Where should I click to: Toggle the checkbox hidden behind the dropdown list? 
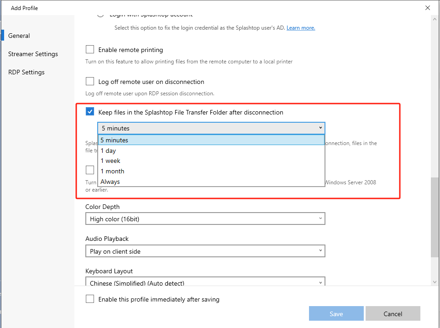pyautogui.click(x=90, y=170)
